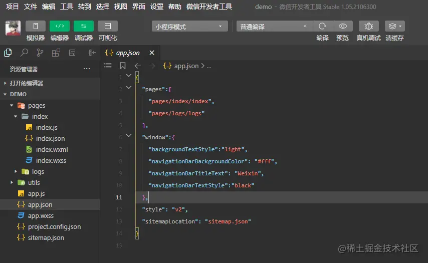Click the bookmark icon in editor toolbar
The image size is (428, 263).
pyautogui.click(x=123, y=66)
